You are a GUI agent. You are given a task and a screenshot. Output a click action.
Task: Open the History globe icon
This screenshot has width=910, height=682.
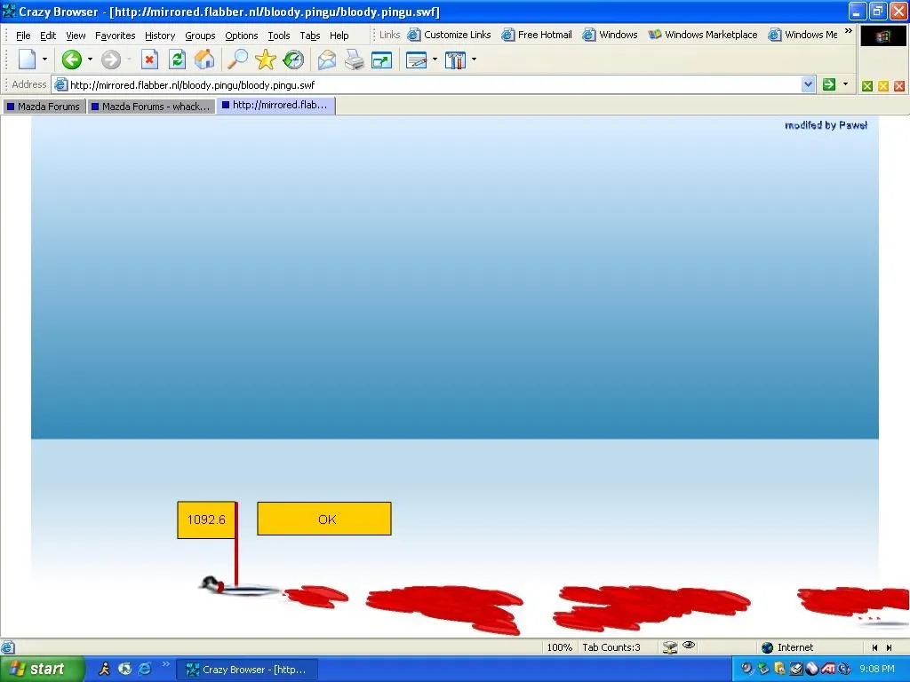(x=293, y=59)
